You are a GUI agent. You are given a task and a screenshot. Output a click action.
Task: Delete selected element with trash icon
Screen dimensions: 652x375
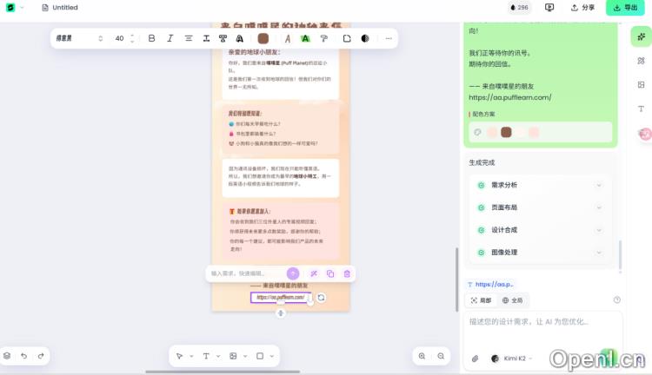click(347, 273)
